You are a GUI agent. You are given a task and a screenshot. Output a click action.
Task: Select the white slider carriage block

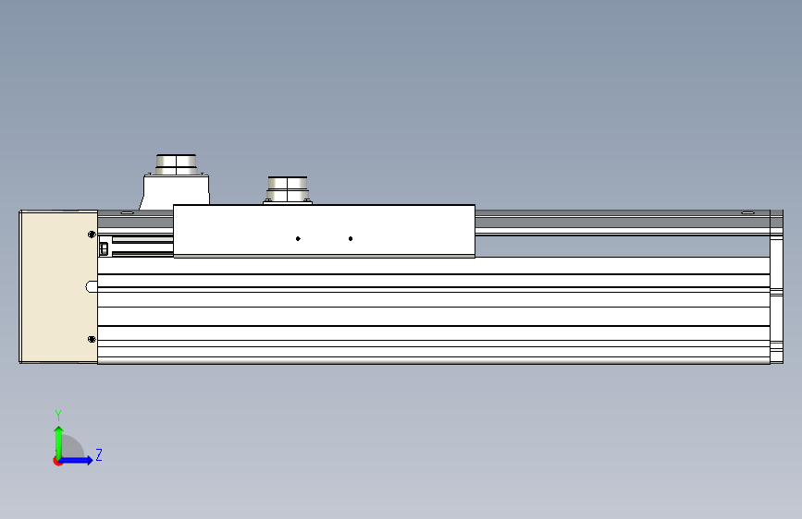pos(325,231)
